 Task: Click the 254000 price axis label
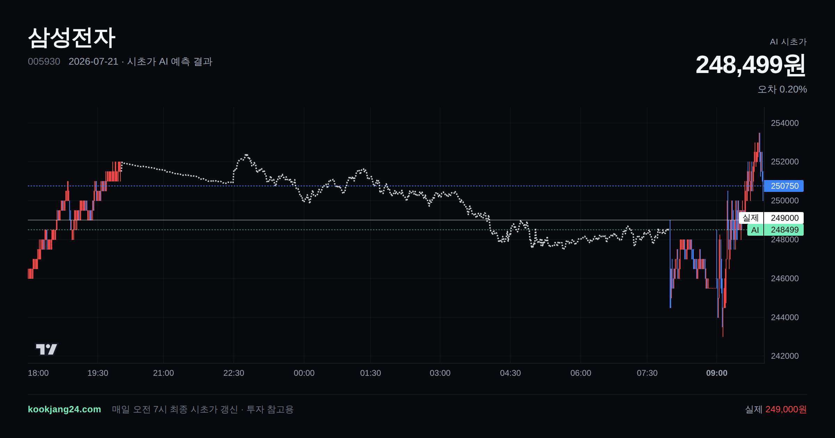click(x=785, y=123)
